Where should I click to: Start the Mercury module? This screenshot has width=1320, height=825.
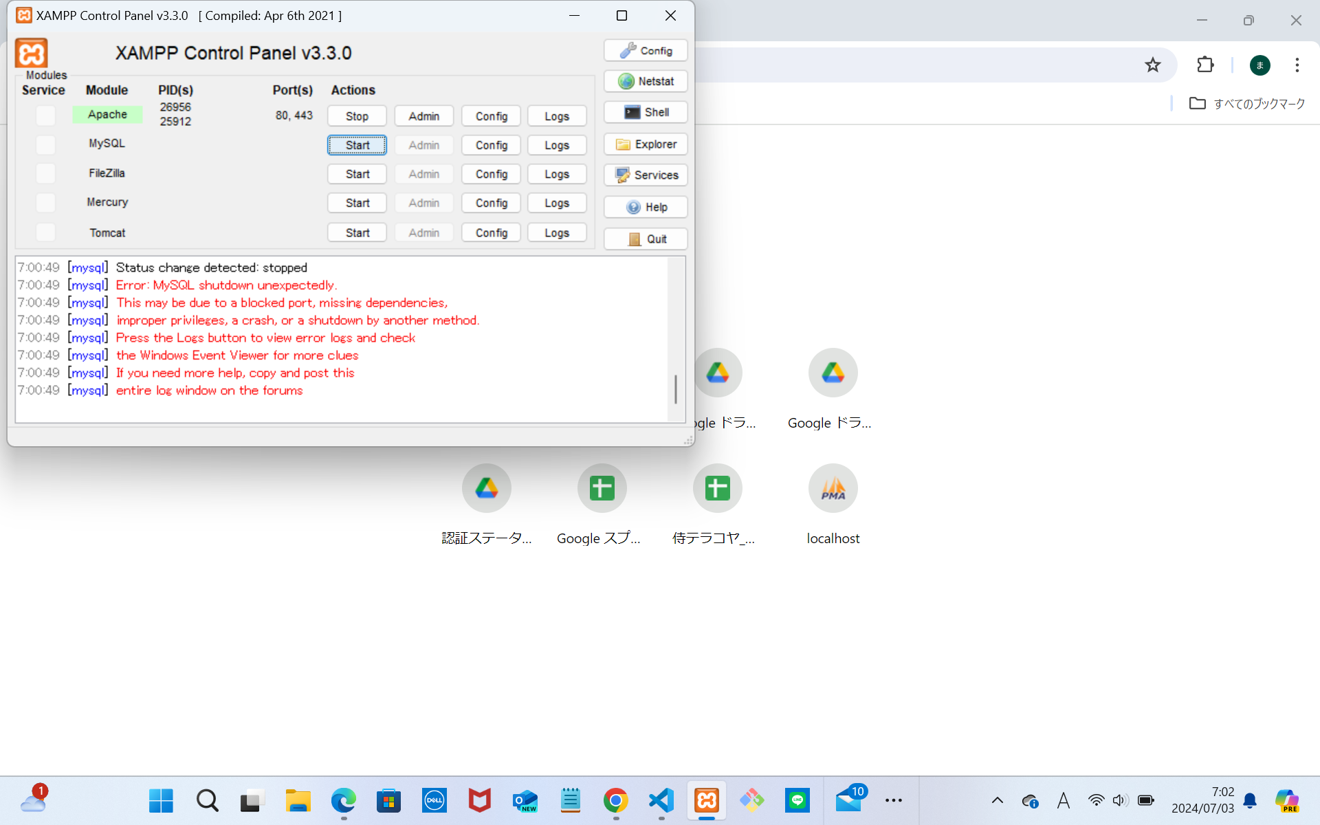click(357, 203)
